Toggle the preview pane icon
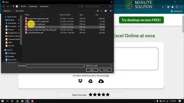 coord(106,11)
